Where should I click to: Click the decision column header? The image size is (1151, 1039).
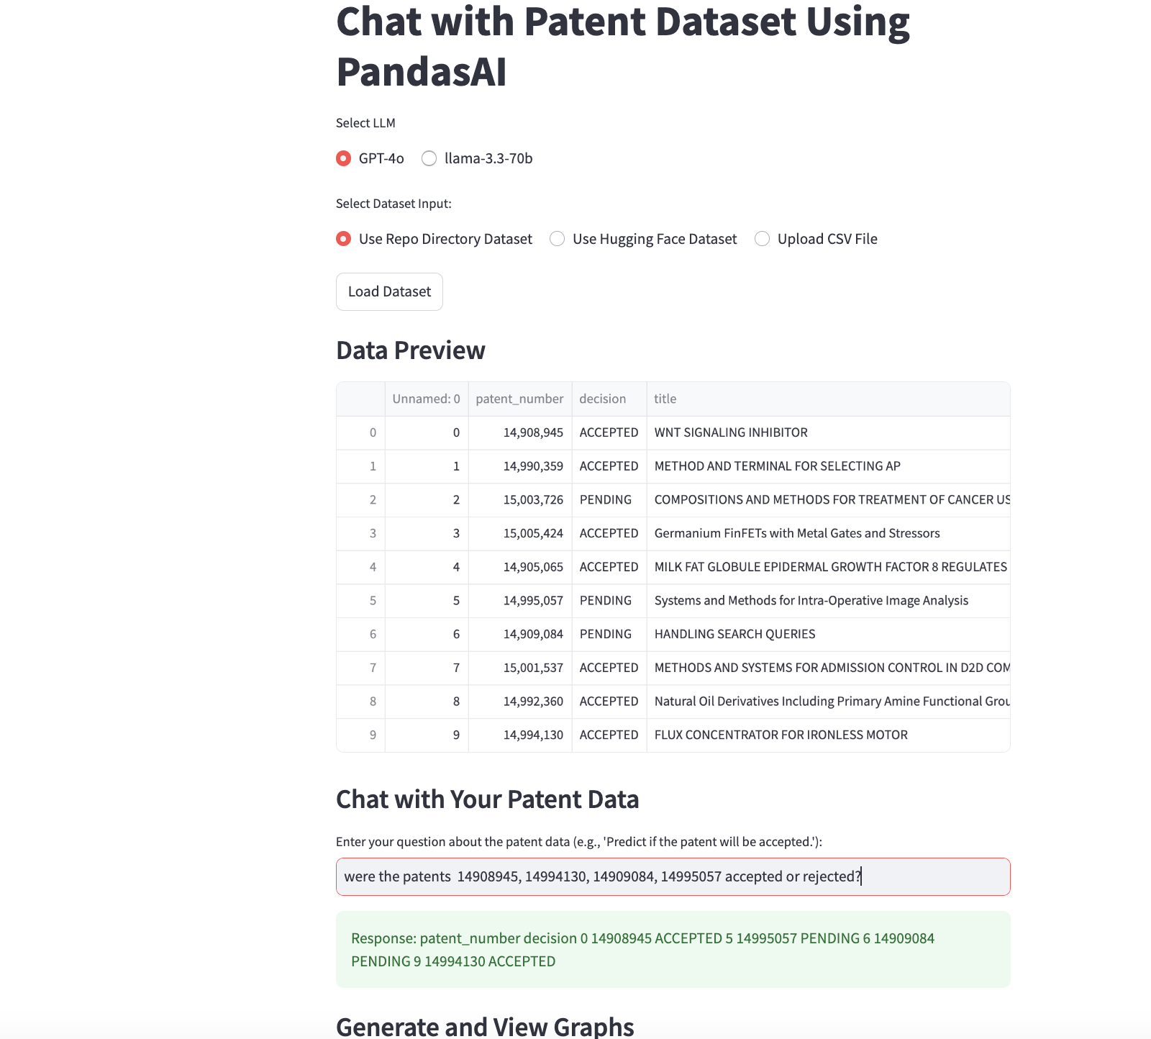point(609,399)
